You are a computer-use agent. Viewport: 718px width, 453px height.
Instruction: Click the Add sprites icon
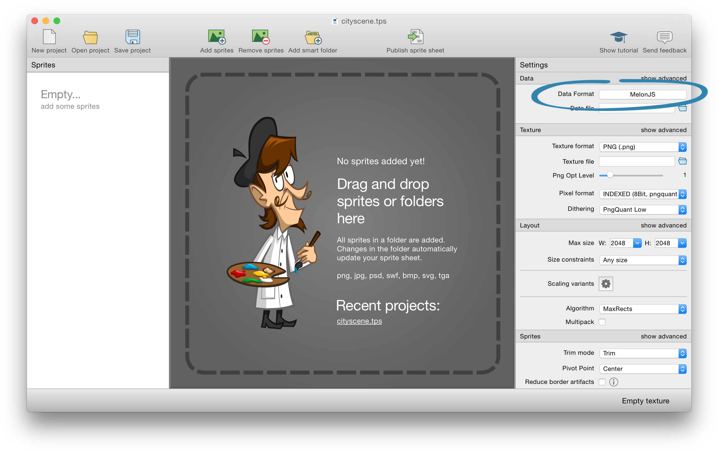217,37
